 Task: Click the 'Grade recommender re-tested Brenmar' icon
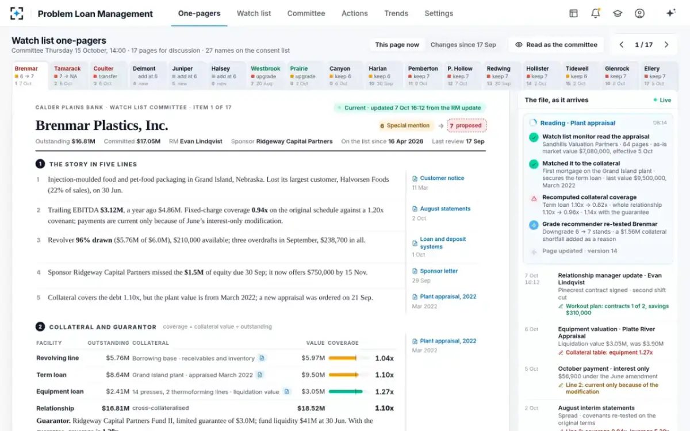534,225
